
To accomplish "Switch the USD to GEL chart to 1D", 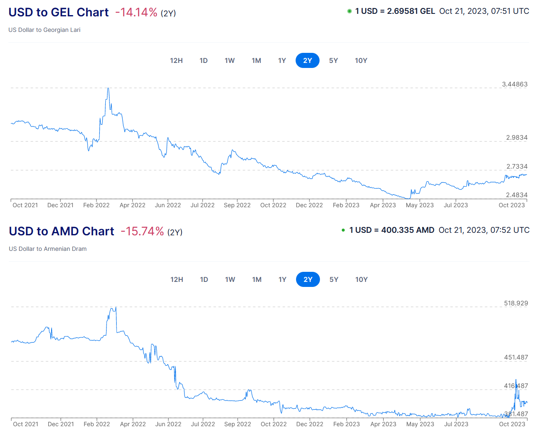I will pos(203,60).
